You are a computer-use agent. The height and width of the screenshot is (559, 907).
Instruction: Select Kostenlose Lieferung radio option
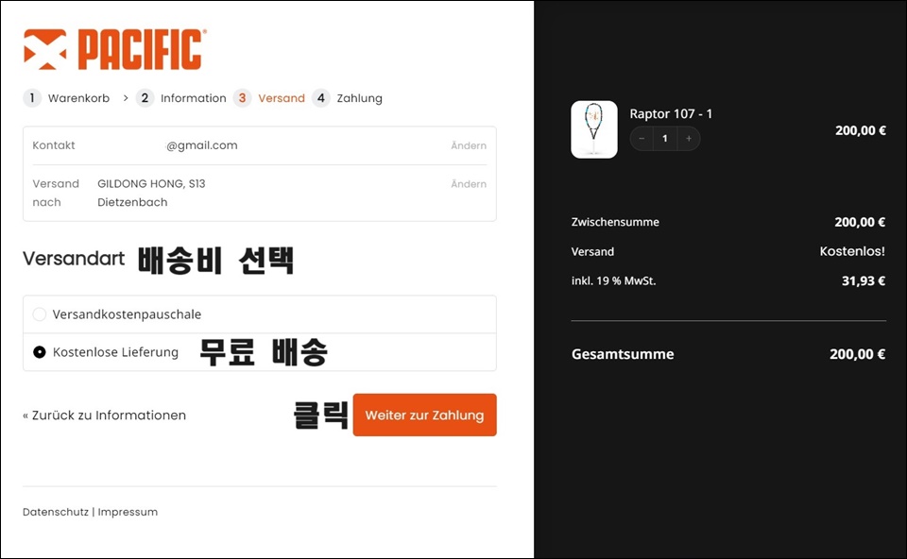[40, 352]
